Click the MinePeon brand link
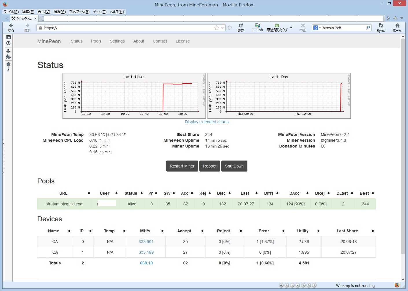The height and width of the screenshot is (291, 408). click(49, 41)
